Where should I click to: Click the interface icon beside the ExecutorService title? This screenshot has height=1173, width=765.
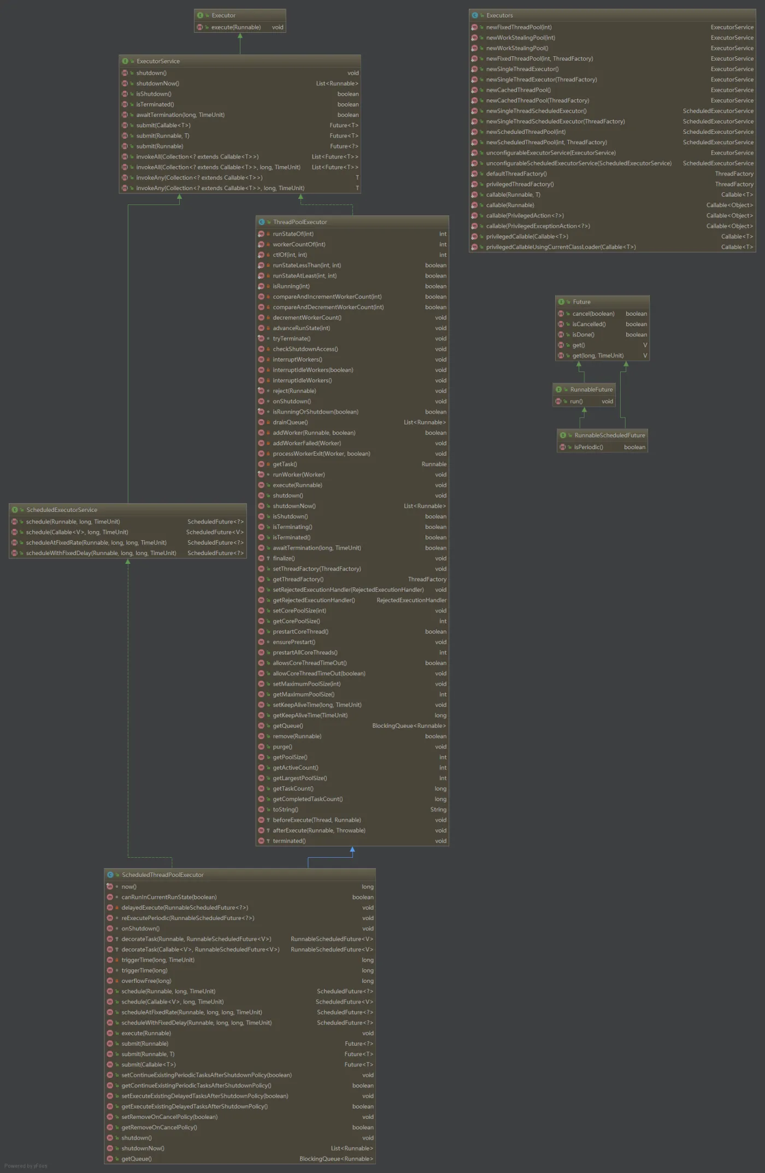[x=125, y=61]
